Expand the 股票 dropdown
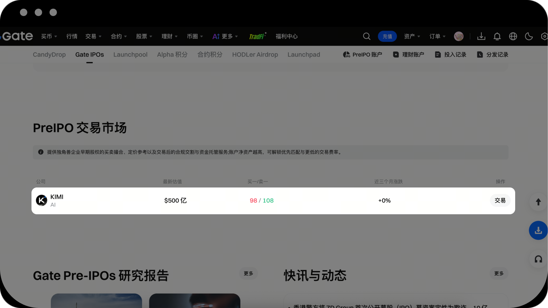Viewport: 548px width, 308px height. 144,36
